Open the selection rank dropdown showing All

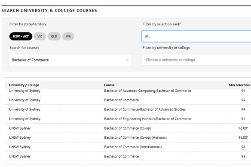[x=196, y=36]
